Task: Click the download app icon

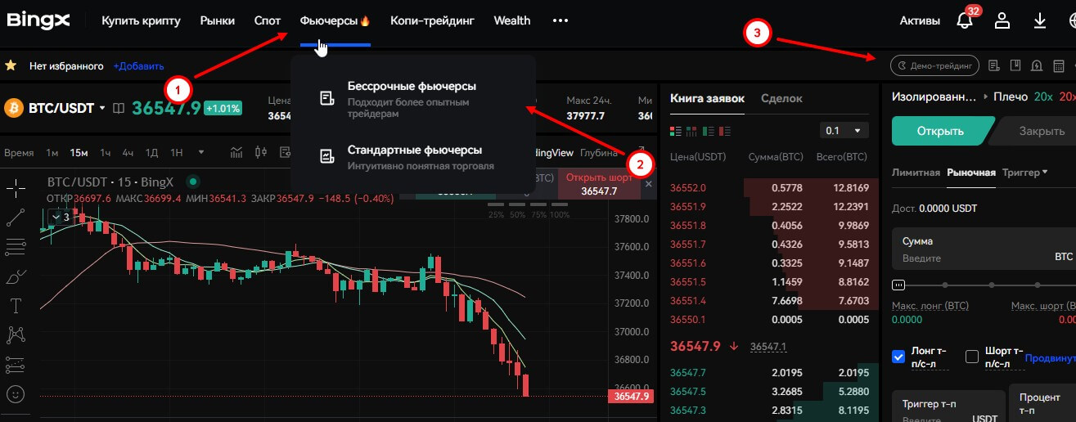Action: pyautogui.click(x=1040, y=21)
